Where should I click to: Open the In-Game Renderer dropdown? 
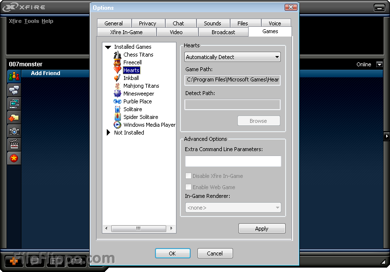[233, 207]
